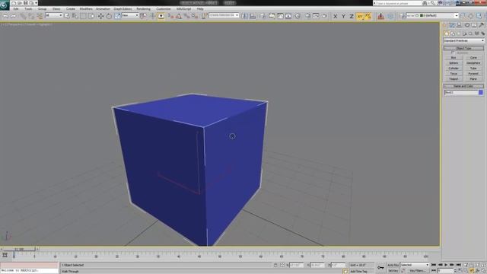Image resolution: width=487 pixels, height=274 pixels.
Task: Switch to Shapes creation category
Action: coord(454,33)
